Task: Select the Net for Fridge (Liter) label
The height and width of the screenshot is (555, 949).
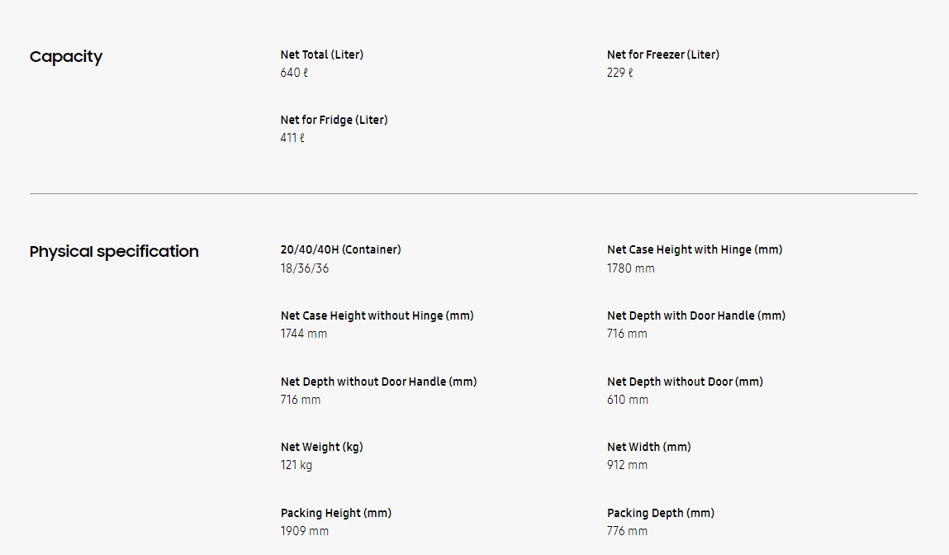Action: pos(334,120)
